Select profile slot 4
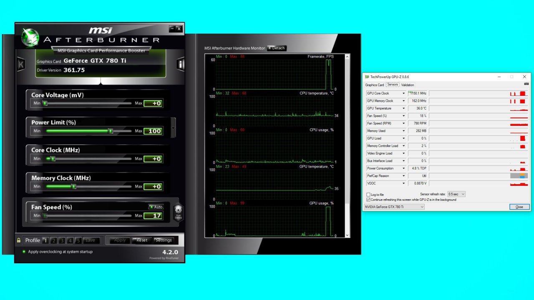 click(x=70, y=240)
